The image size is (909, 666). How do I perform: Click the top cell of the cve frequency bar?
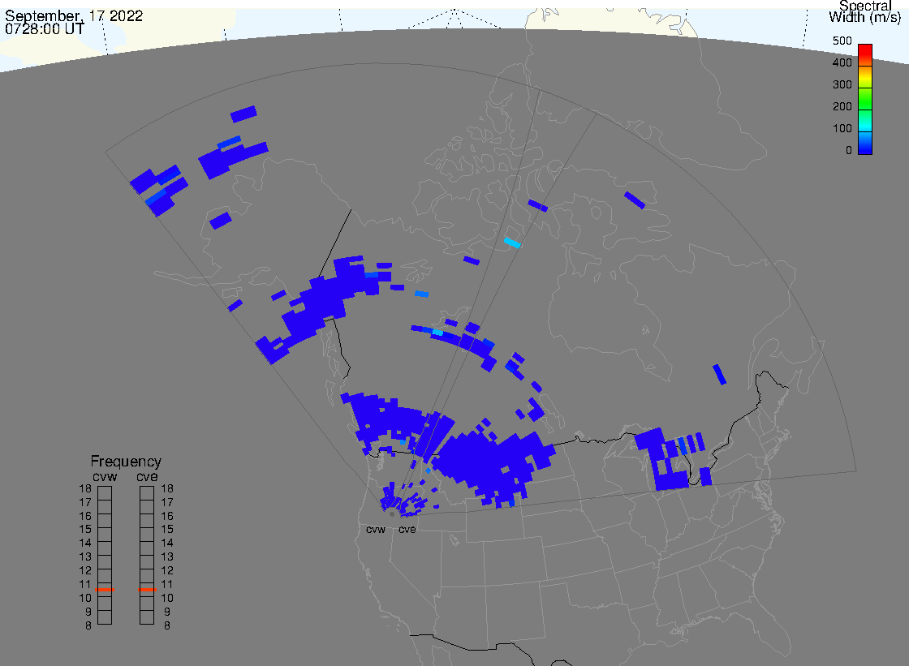(x=147, y=493)
